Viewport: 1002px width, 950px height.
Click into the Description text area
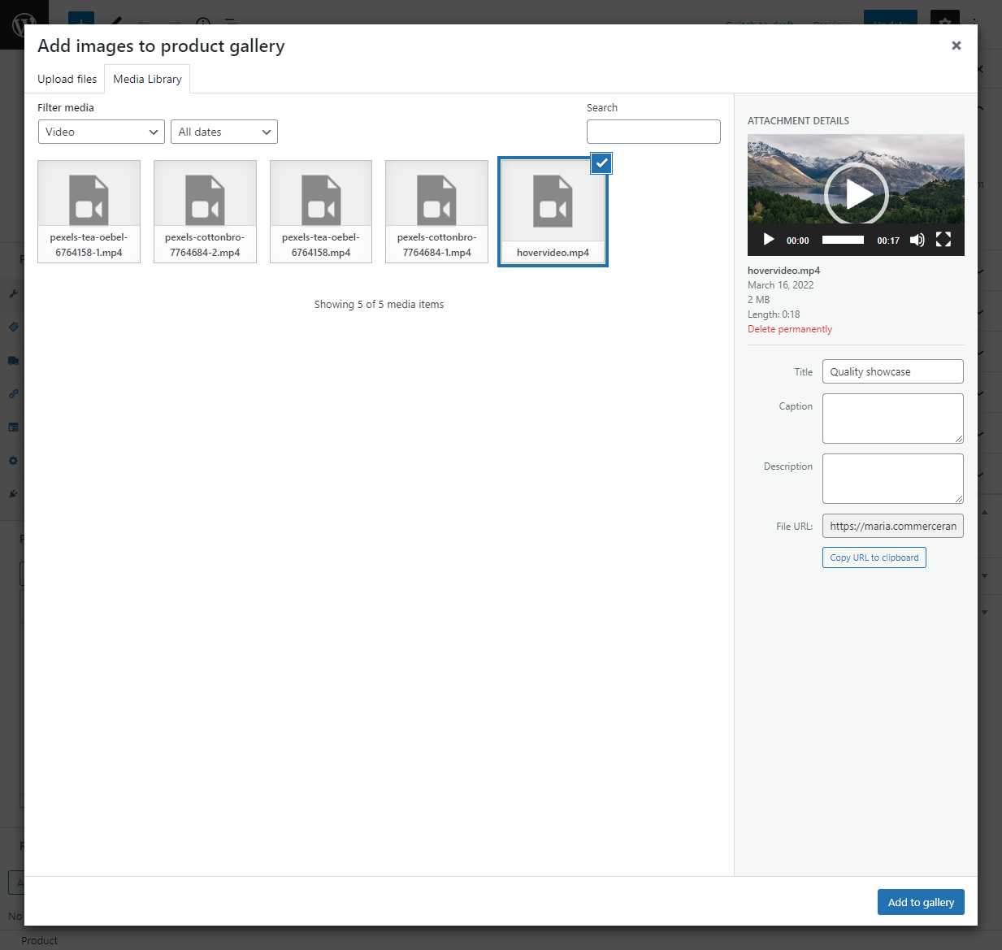pyautogui.click(x=893, y=479)
